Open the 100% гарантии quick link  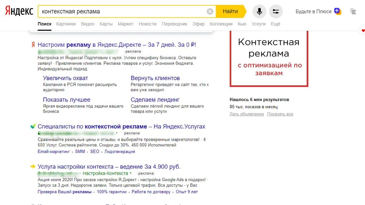click(x=112, y=192)
